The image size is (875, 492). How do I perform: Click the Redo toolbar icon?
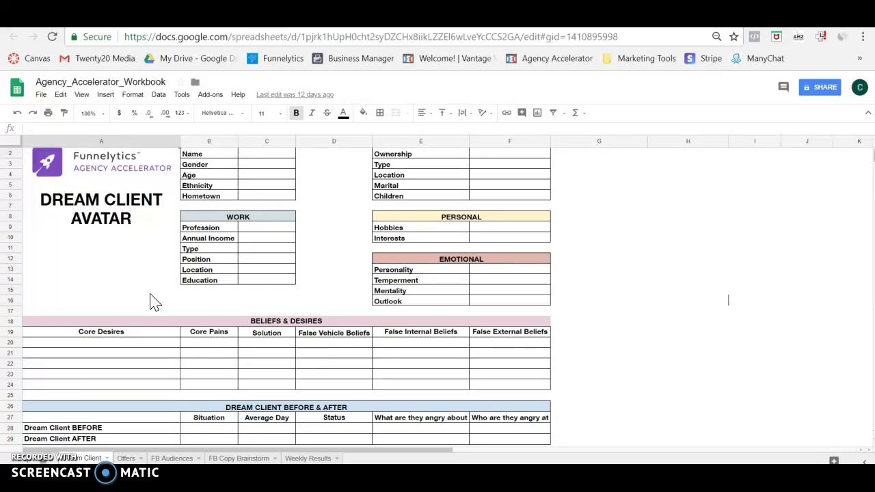click(x=32, y=113)
